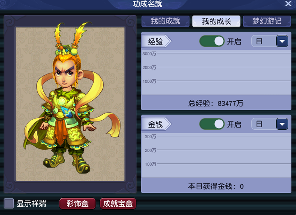Enable the 显示祥瑞 checkbox
Image resolution: width=296 pixels, height=215 pixels.
[9, 204]
